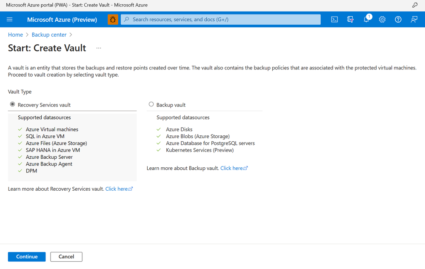Select the Recovery Services vault radio button
Viewport: 425px width, 269px height.
(12, 104)
